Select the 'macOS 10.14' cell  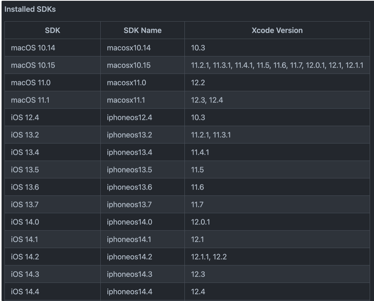[x=52, y=48]
